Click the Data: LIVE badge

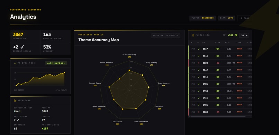tap(226, 18)
